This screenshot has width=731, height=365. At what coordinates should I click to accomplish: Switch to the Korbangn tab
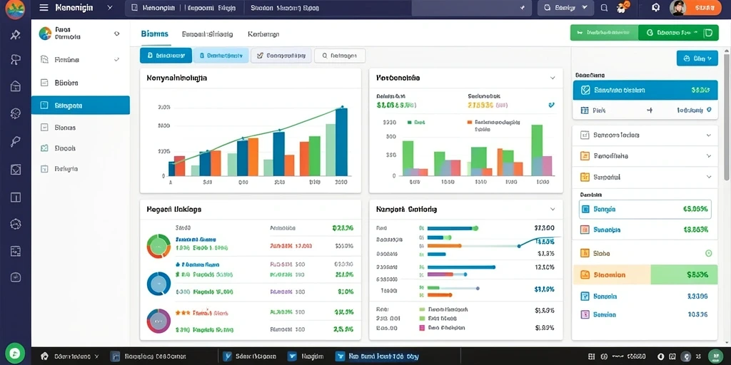(x=263, y=34)
